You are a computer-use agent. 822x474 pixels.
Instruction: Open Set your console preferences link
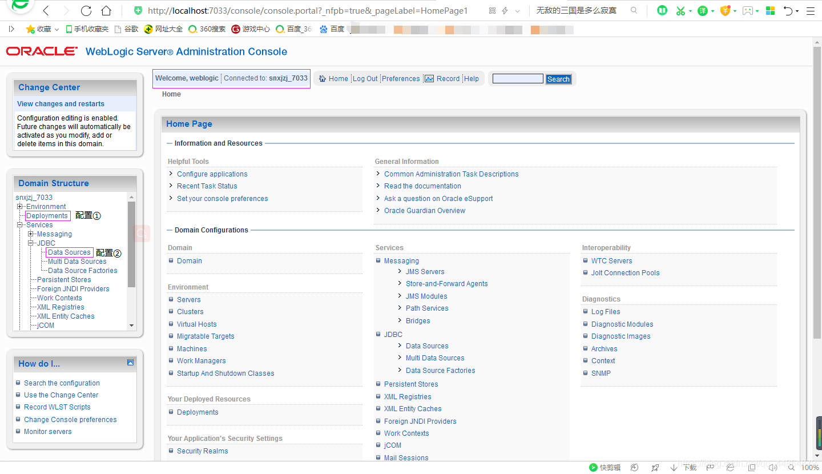pyautogui.click(x=223, y=199)
